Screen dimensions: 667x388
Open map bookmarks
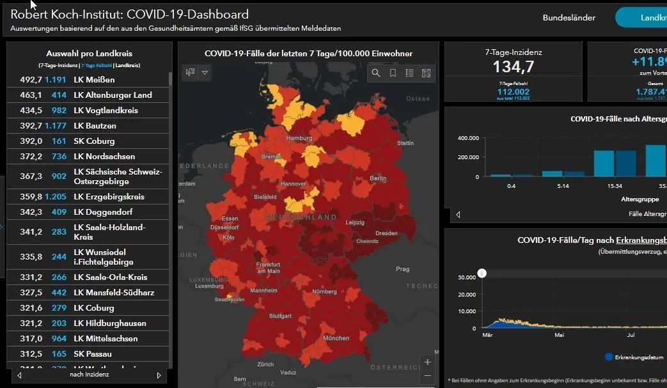point(393,73)
